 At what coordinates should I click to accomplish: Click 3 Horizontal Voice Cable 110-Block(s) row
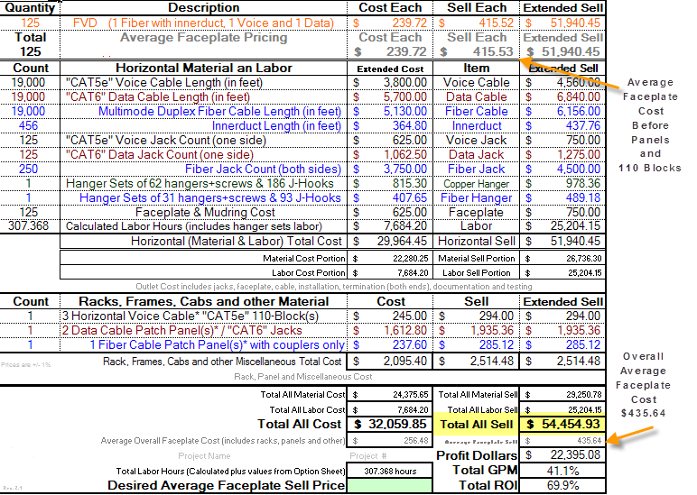203,316
